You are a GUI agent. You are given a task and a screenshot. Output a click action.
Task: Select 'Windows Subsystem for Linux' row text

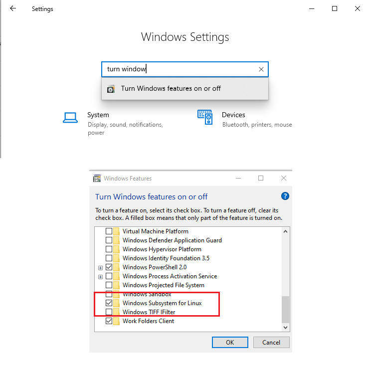(162, 303)
